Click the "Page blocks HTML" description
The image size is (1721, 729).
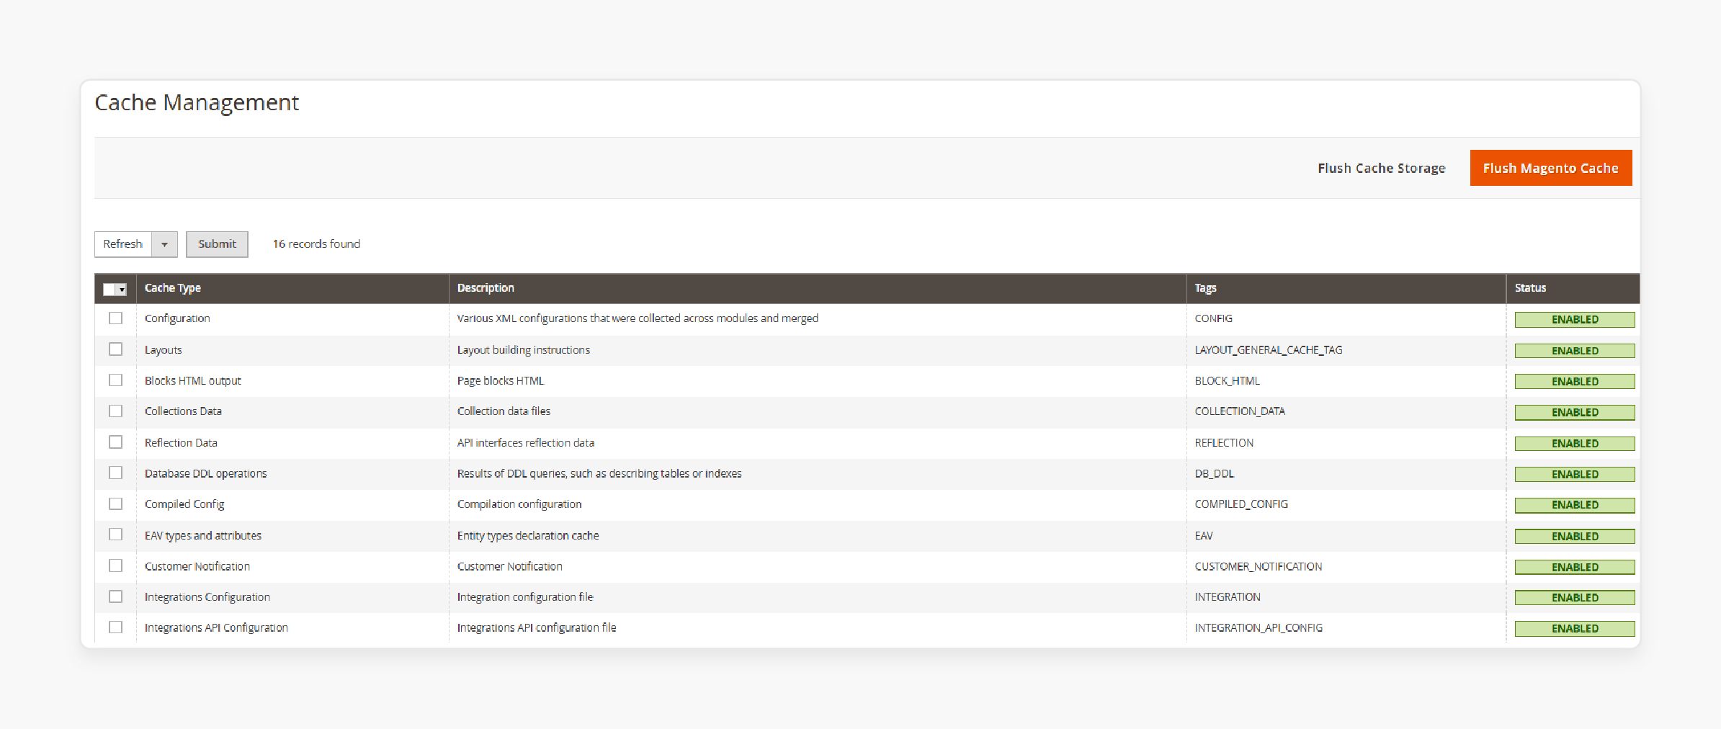500,381
